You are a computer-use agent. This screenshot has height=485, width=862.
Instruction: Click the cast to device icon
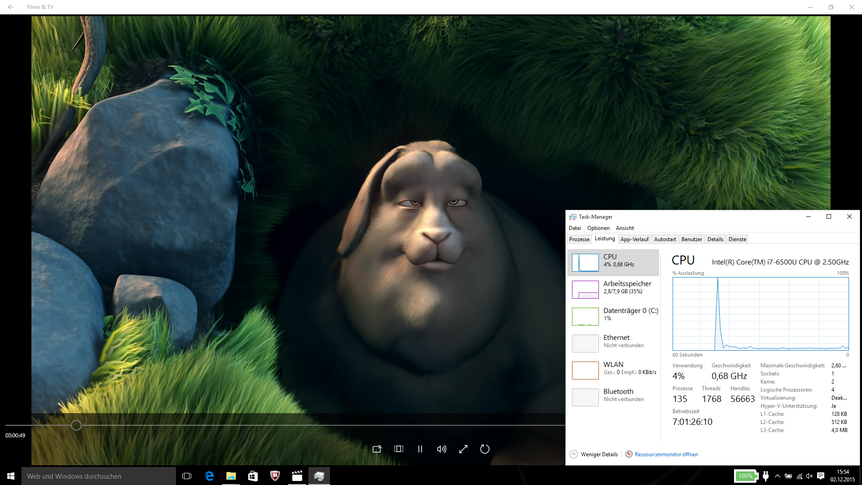tap(377, 449)
